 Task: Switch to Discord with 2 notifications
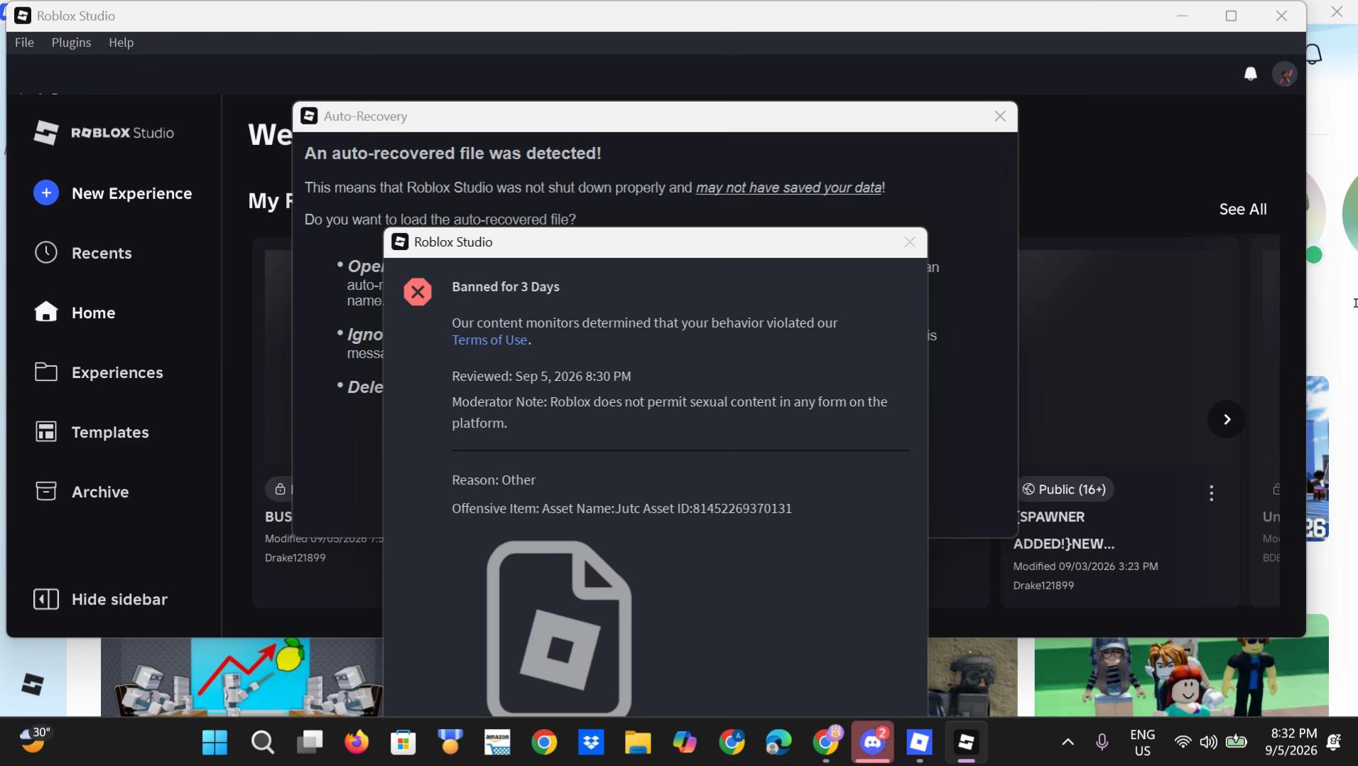pos(873,743)
